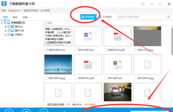Screen dimensions: 173x112
Task: Click the $I67UE8Y.doc file name
Action: (86, 50)
